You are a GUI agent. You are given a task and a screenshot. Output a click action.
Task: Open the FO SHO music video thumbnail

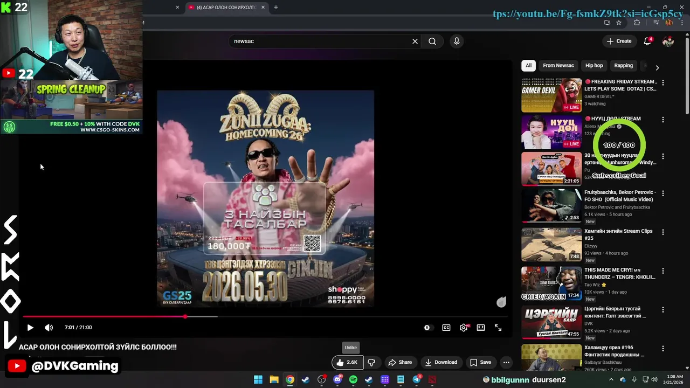tap(551, 205)
